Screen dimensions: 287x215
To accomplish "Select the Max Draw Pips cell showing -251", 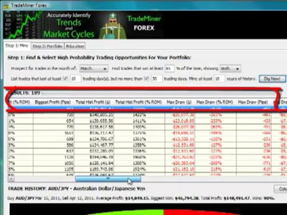I will coord(254,139).
